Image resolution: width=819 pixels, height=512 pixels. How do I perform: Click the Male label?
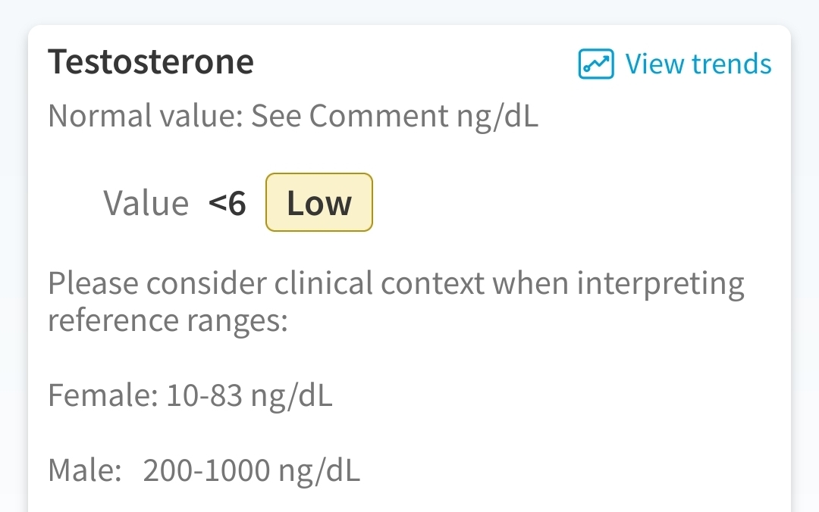pyautogui.click(x=85, y=470)
